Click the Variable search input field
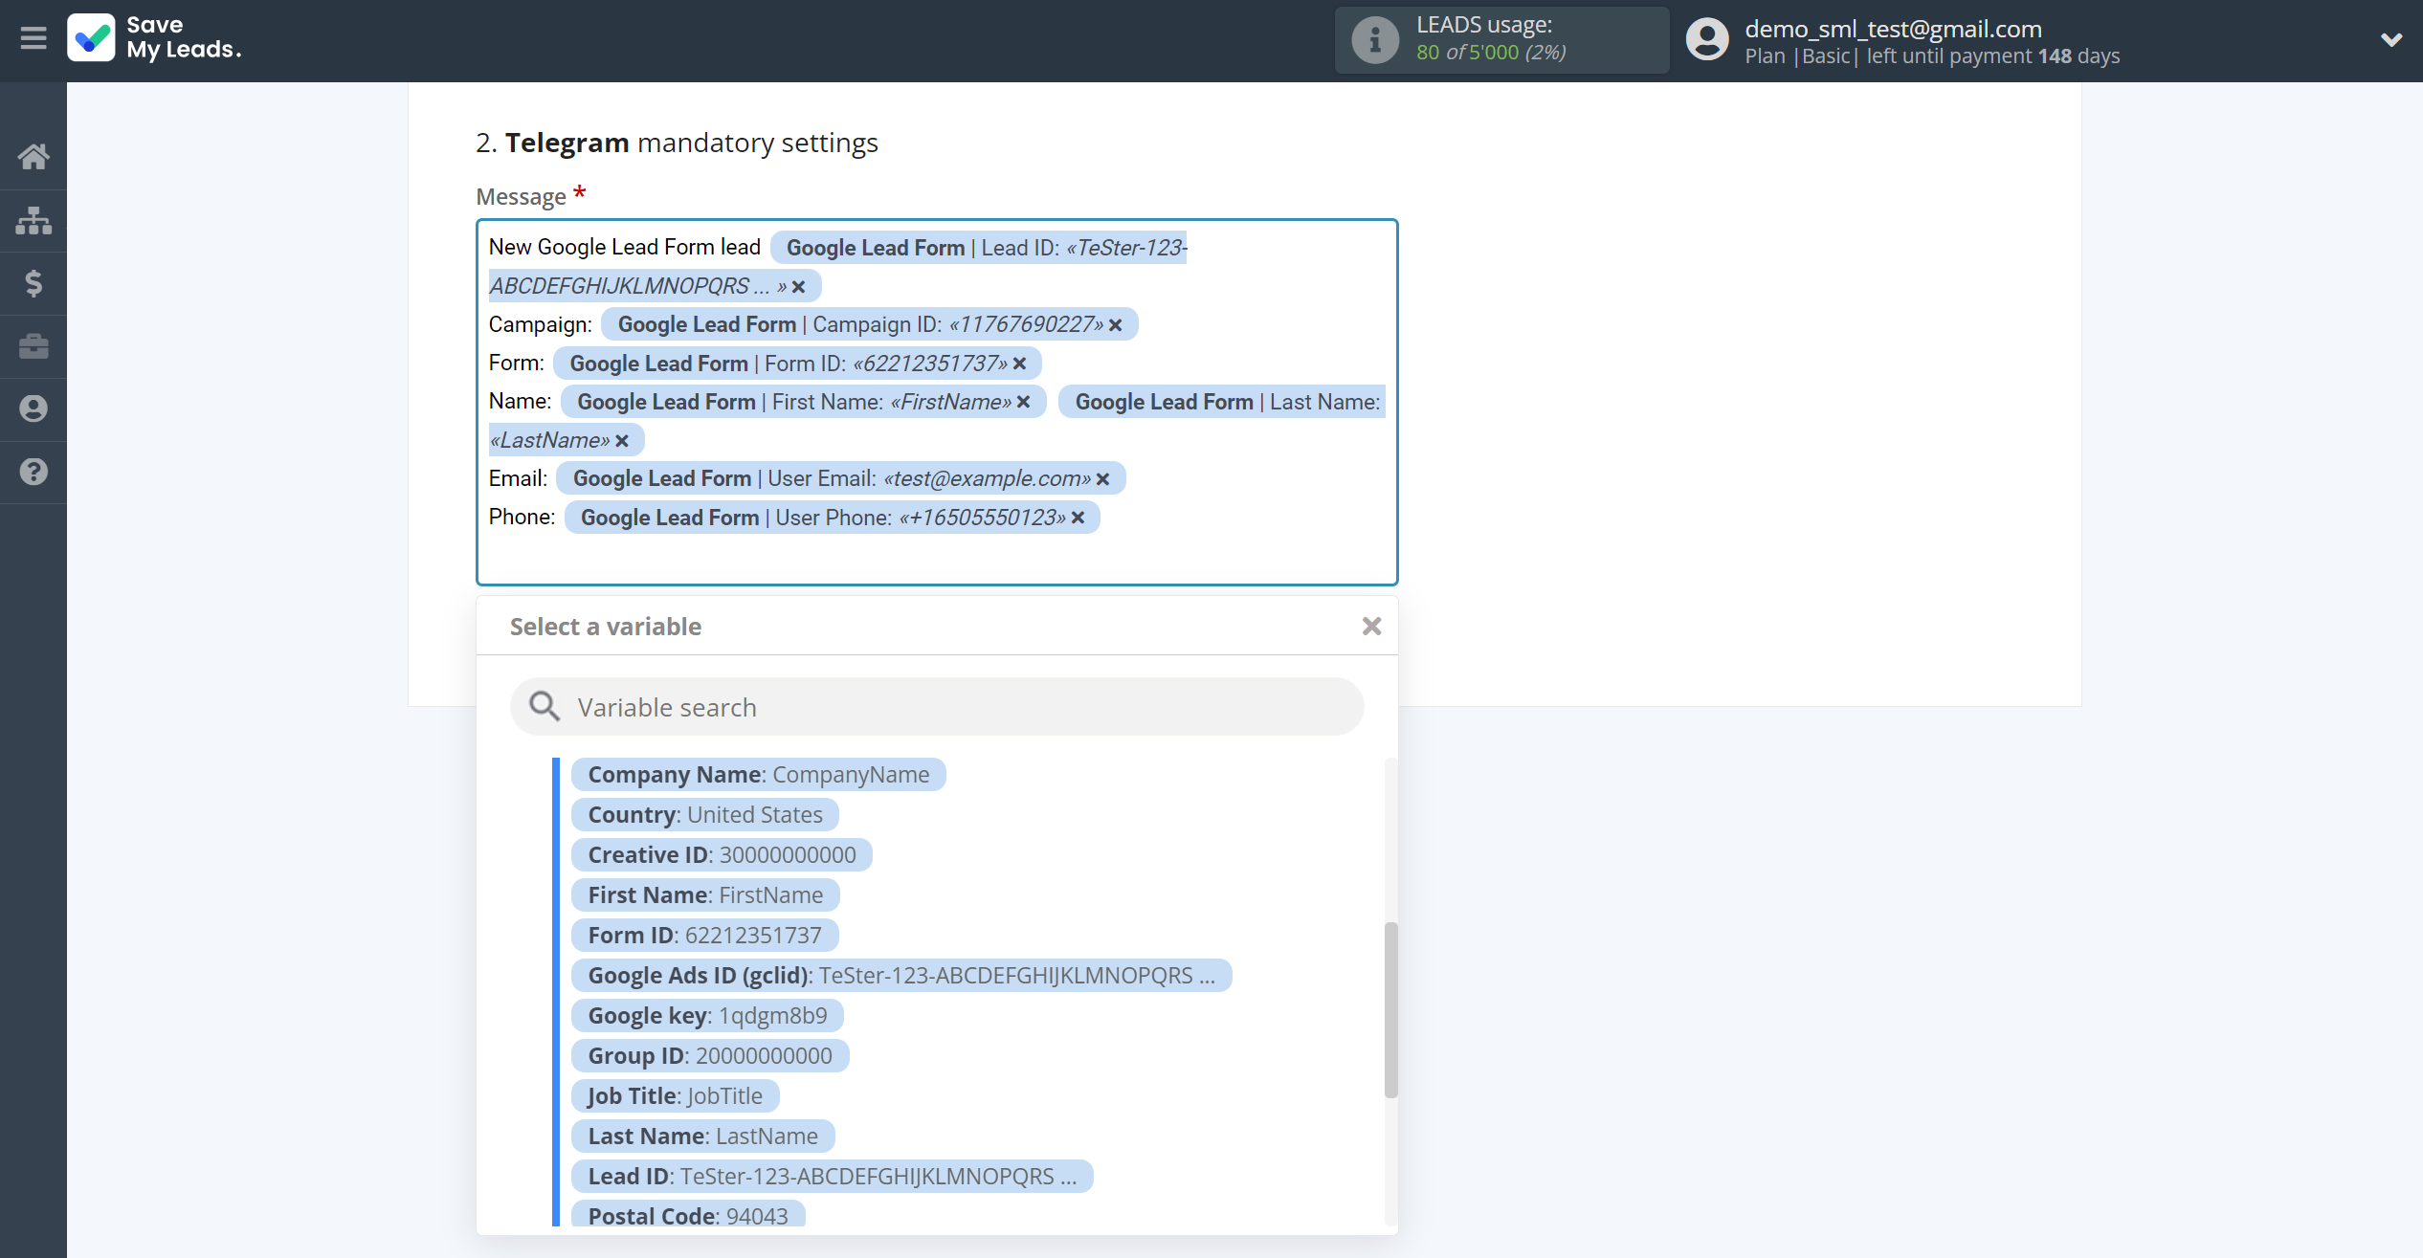 coord(936,707)
